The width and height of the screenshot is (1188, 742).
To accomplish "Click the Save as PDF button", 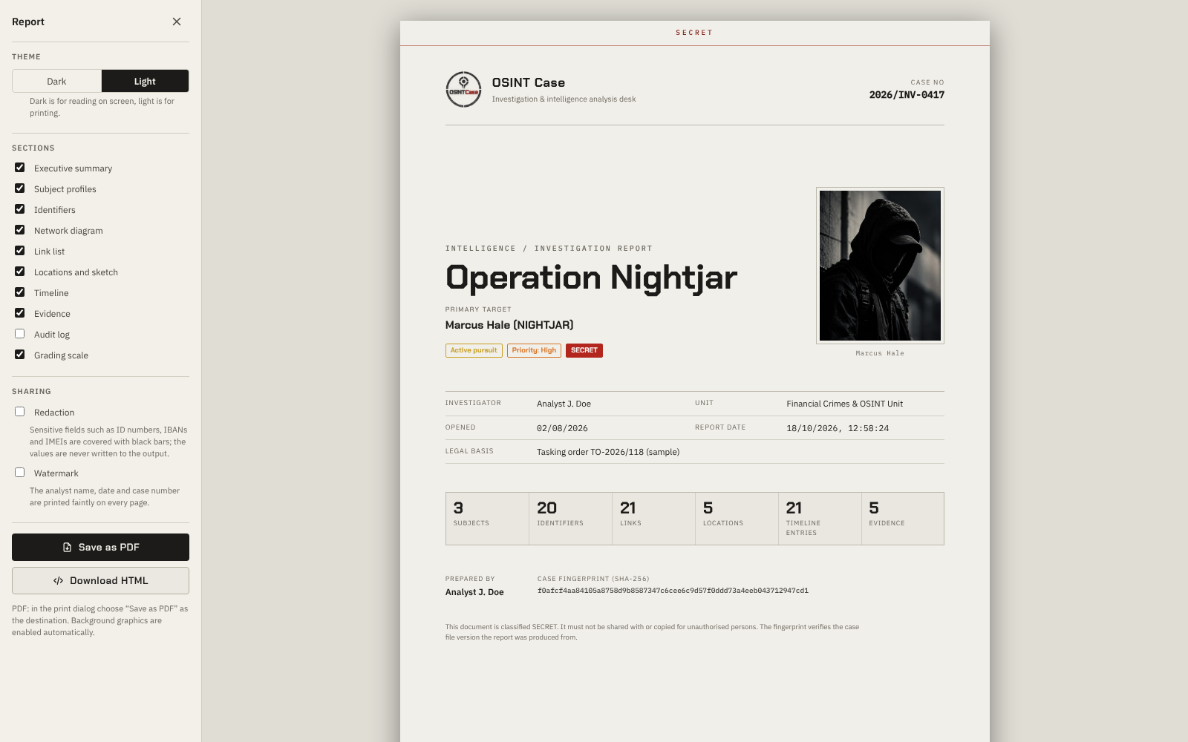I will click(x=100, y=547).
